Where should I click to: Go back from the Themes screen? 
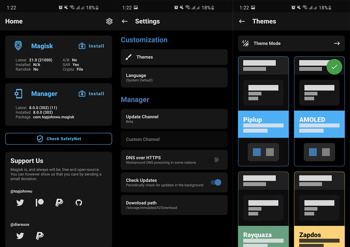click(242, 21)
